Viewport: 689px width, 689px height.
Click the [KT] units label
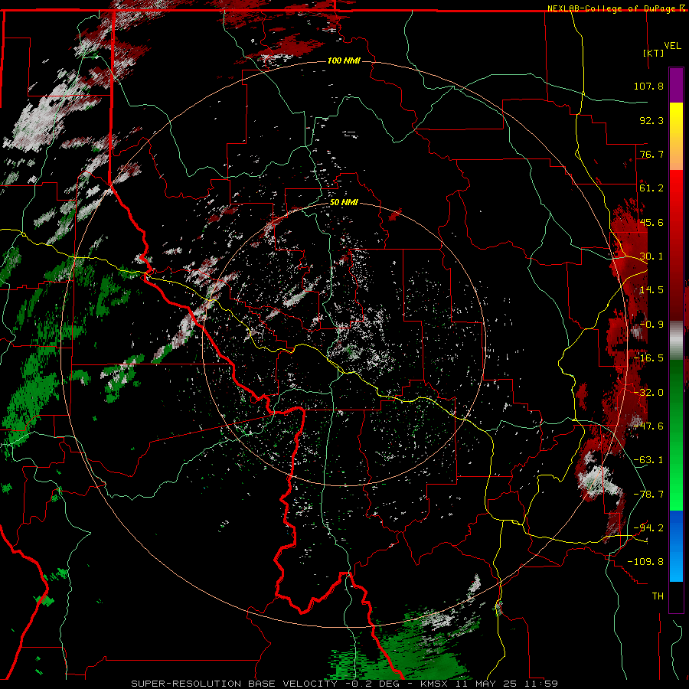pos(654,53)
